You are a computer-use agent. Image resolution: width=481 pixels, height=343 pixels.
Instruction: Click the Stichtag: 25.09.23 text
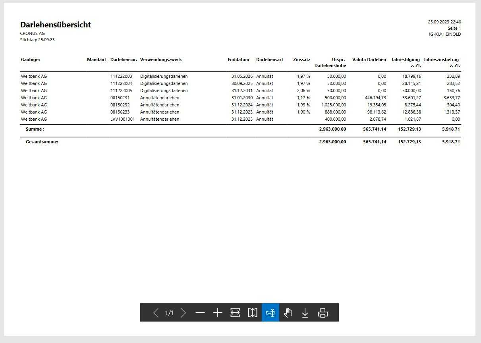point(37,40)
